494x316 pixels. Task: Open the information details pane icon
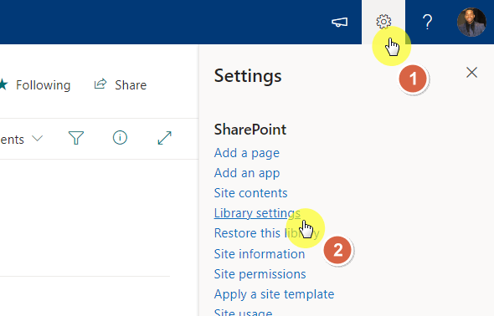pyautogui.click(x=120, y=138)
